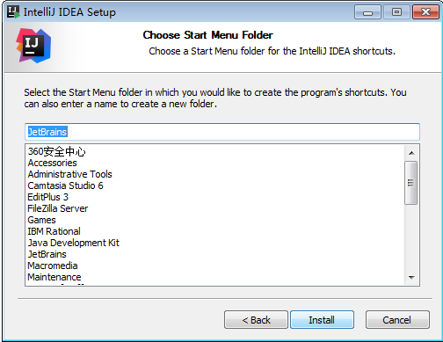This screenshot has height=342, width=443.
Task: Select FileZilla Server in list
Action: [x=58, y=208]
